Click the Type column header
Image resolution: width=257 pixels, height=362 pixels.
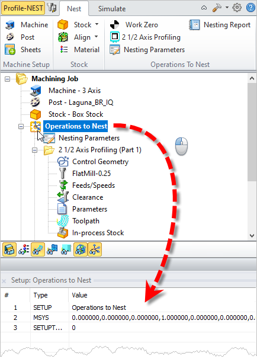[49, 295]
